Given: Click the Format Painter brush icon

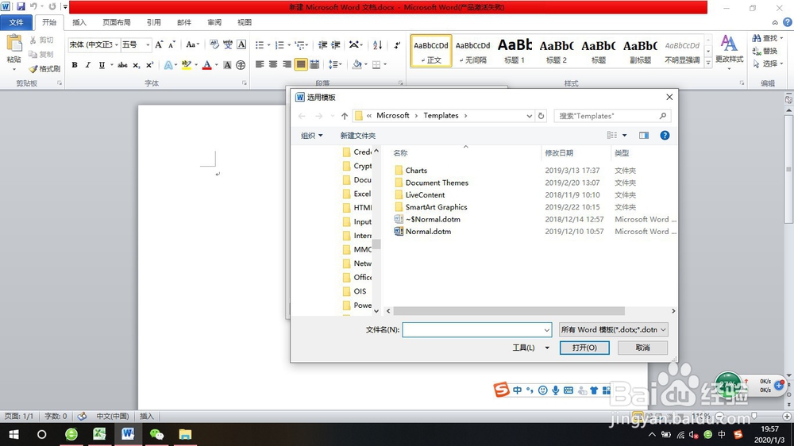Looking at the screenshot, I should [x=33, y=68].
